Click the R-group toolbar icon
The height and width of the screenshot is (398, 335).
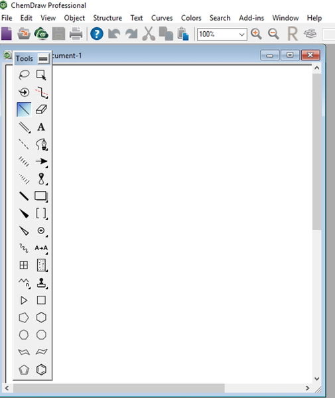tap(293, 34)
